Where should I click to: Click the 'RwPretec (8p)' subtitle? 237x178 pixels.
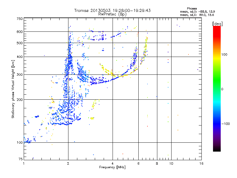click(113, 14)
